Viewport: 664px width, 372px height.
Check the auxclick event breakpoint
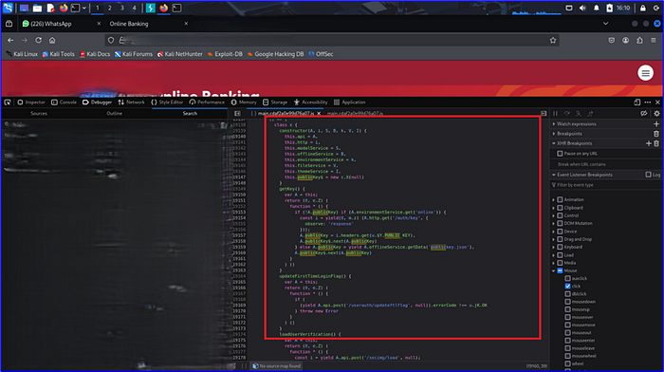click(567, 278)
